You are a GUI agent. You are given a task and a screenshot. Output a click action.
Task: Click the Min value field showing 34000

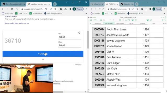[70, 37]
